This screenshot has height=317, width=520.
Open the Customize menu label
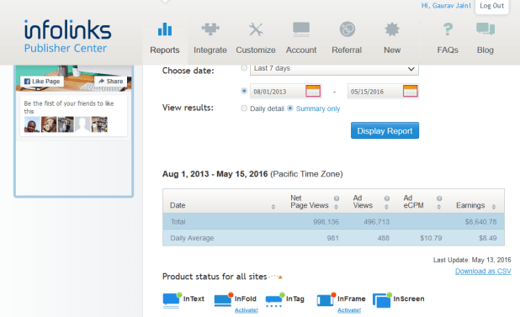256,50
